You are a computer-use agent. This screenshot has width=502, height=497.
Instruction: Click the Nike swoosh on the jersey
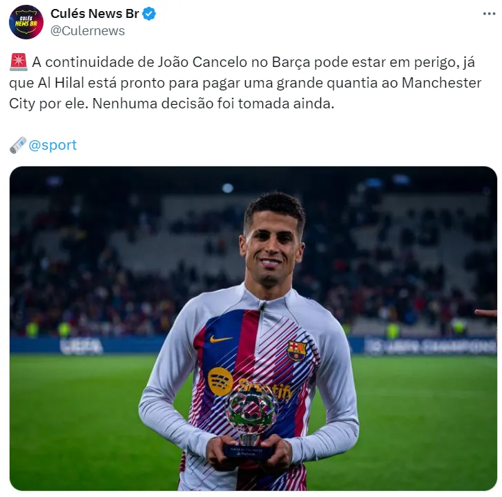click(221, 339)
